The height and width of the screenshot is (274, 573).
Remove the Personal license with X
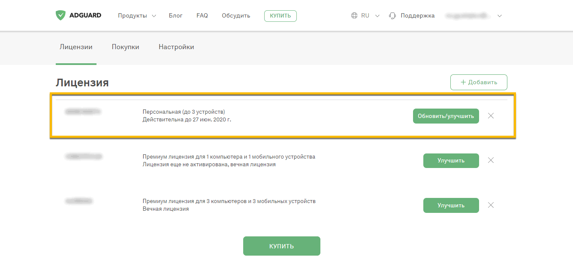click(491, 116)
